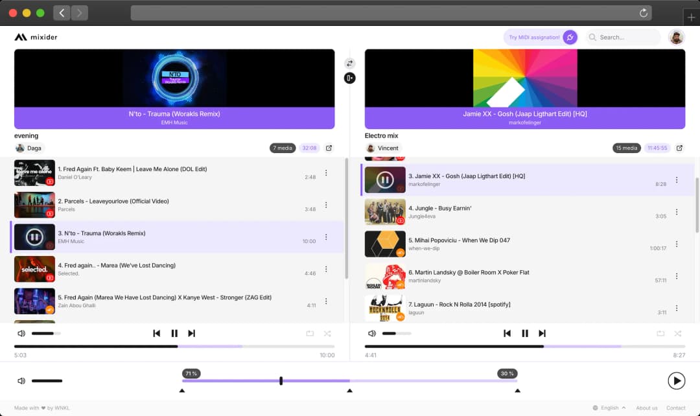The height and width of the screenshot is (416, 700).
Task: Skip to next track on the left deck
Action: (192, 333)
